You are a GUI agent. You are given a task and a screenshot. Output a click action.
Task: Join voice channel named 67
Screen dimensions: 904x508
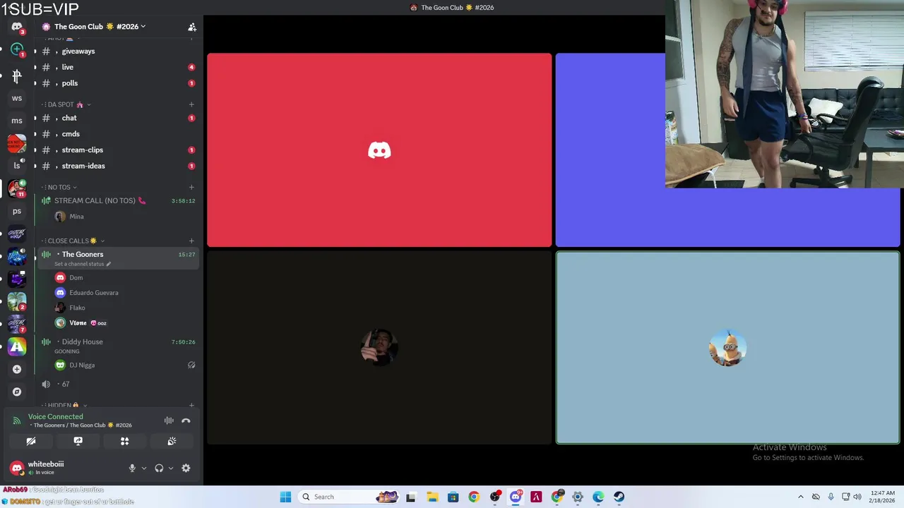pyautogui.click(x=117, y=384)
